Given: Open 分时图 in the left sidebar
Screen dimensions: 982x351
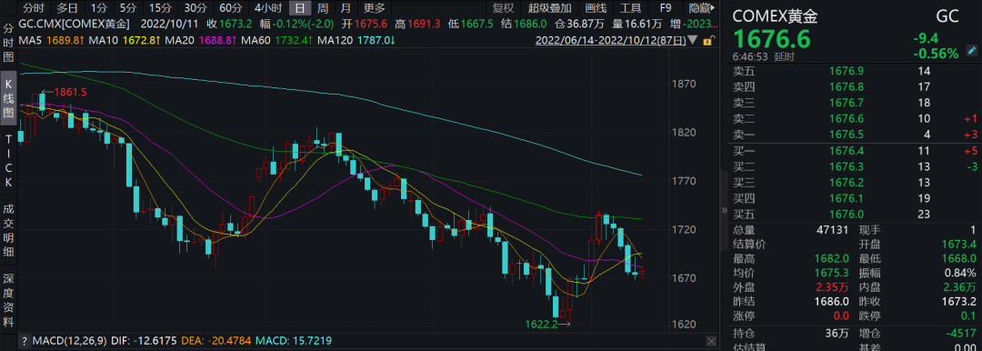Looking at the screenshot, I should point(8,43).
